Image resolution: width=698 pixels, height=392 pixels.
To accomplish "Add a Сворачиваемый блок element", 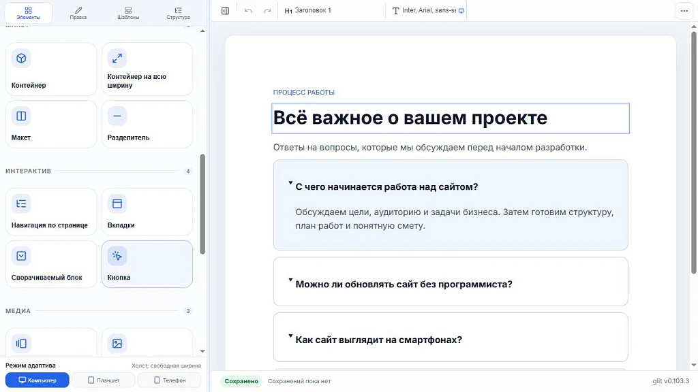I will click(x=51, y=264).
